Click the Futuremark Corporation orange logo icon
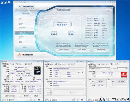130x102 pixels. (x=19, y=55)
